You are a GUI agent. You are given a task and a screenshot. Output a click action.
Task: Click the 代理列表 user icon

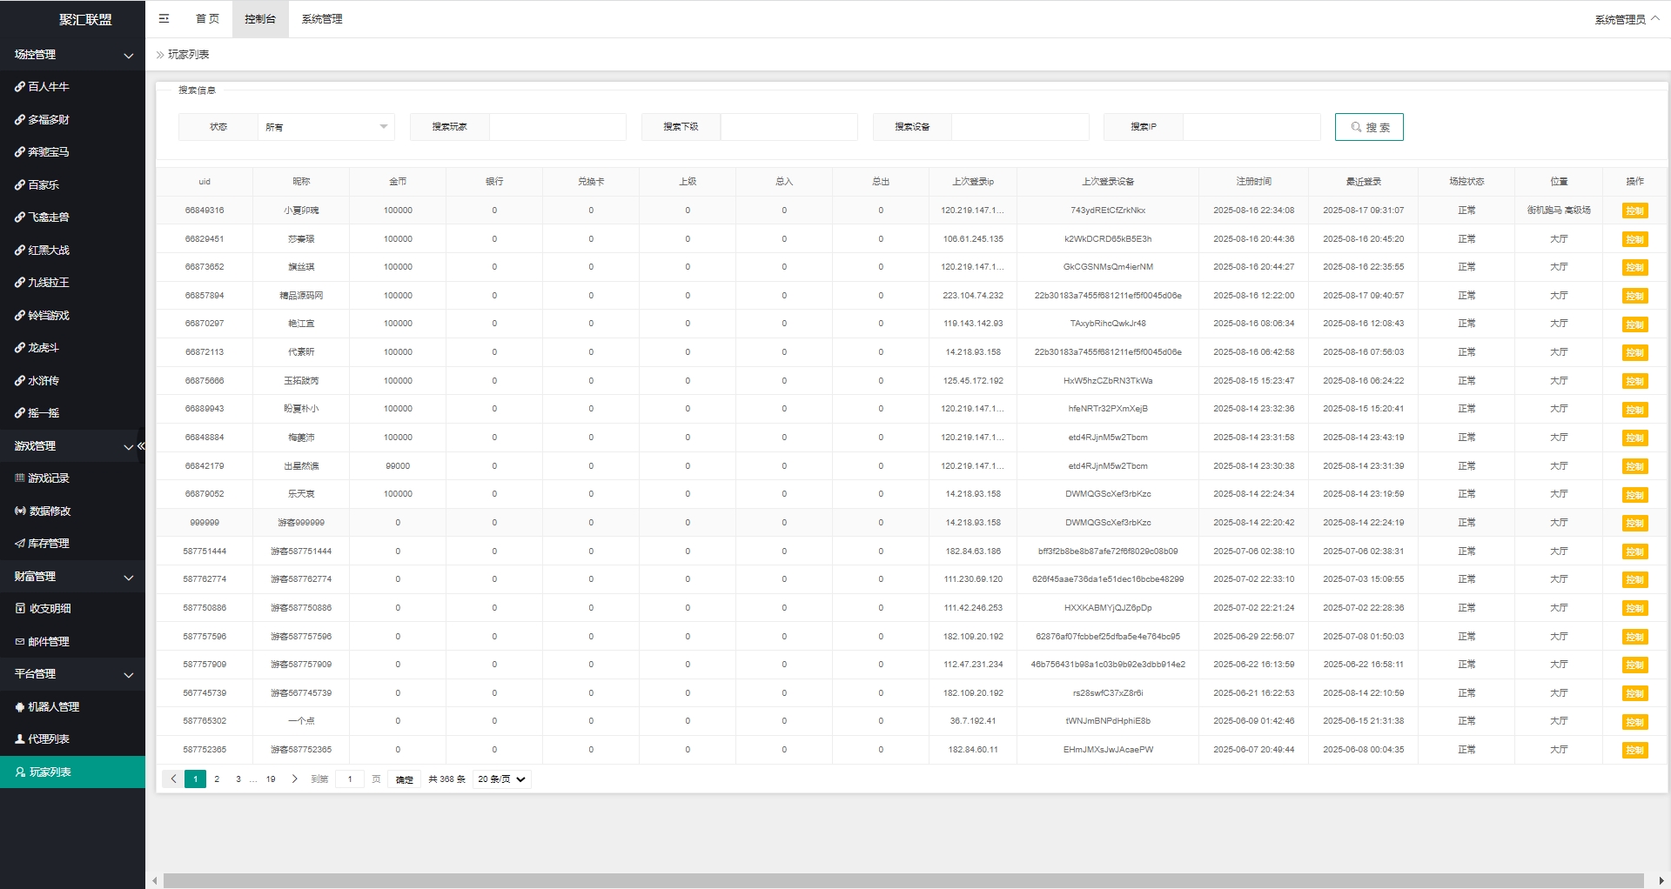[x=19, y=739]
